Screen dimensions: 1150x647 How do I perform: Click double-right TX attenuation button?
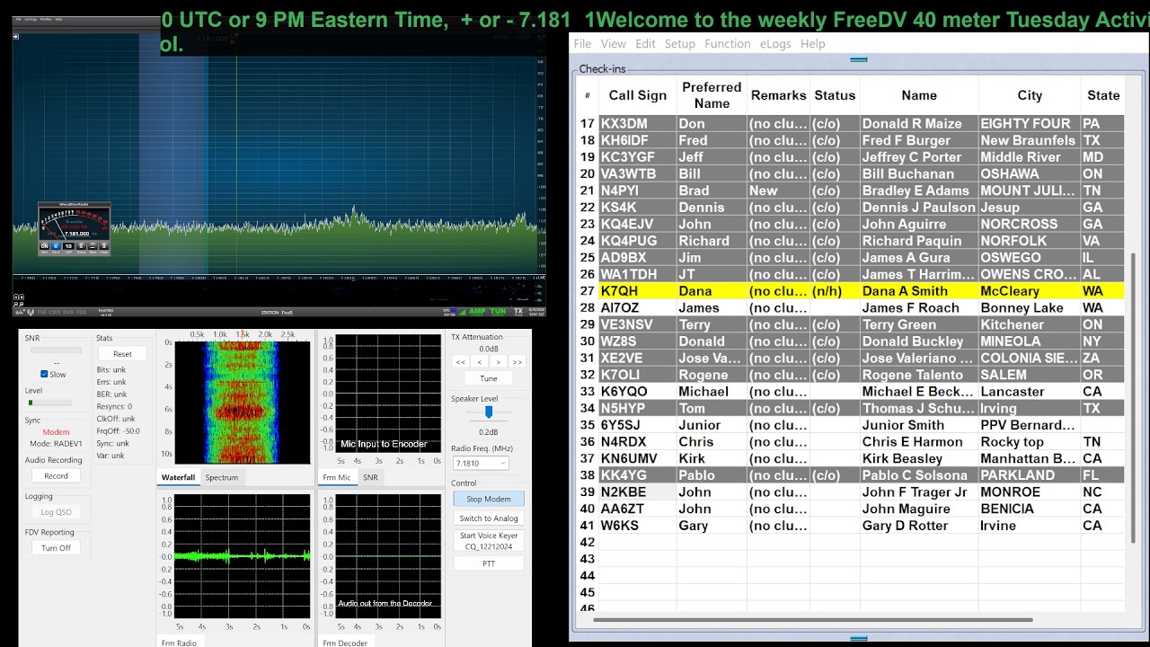coord(517,361)
